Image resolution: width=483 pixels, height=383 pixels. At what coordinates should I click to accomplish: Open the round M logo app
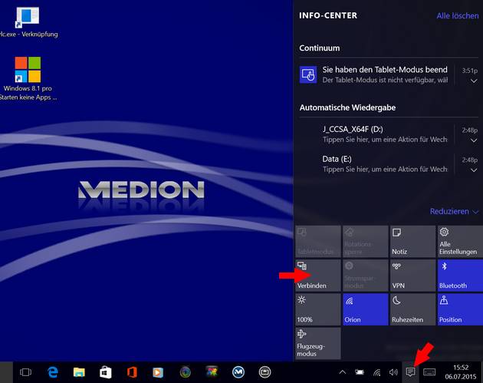238,372
